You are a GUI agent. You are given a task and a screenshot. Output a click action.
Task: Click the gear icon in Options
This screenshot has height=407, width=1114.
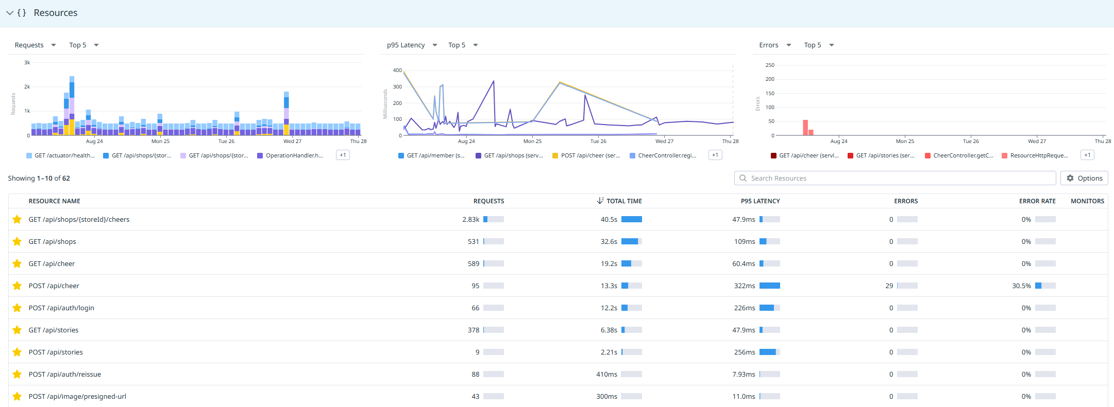(x=1070, y=178)
